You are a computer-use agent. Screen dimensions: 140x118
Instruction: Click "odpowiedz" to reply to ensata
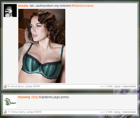point(129,86)
